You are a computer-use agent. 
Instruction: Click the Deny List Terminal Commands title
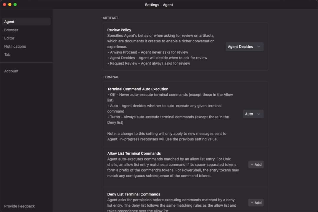pyautogui.click(x=134, y=194)
